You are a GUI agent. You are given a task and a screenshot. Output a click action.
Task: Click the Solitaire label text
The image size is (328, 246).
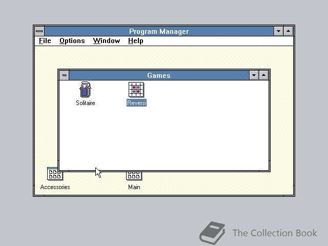click(86, 103)
